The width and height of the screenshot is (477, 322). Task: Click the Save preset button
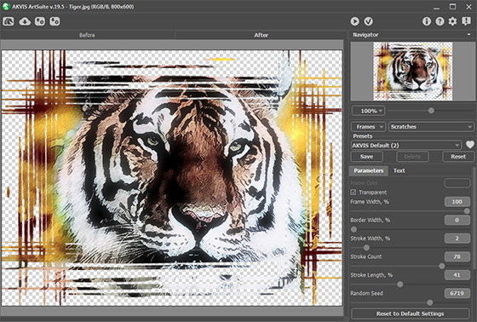(x=366, y=157)
